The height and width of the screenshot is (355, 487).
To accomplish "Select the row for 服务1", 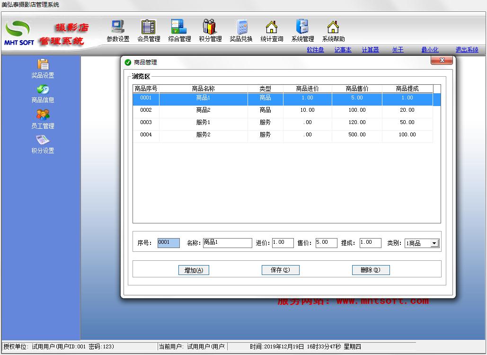I will 283,123.
